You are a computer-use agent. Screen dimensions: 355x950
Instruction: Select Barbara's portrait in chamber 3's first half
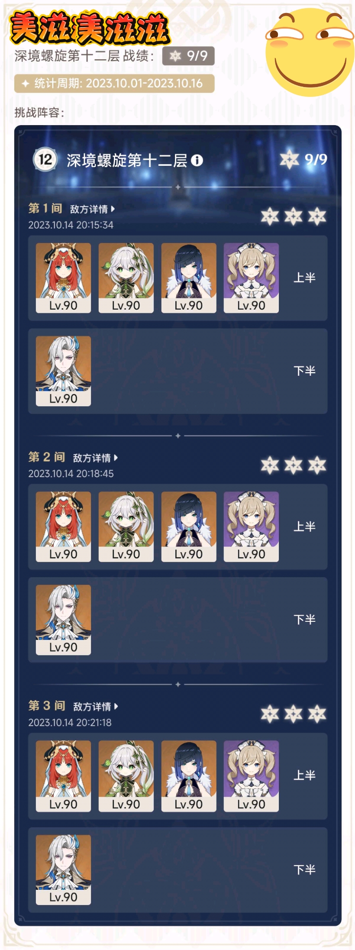(251, 776)
